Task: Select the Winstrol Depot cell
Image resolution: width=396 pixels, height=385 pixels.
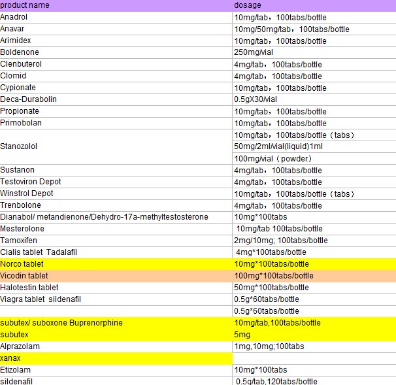Action: [116, 193]
